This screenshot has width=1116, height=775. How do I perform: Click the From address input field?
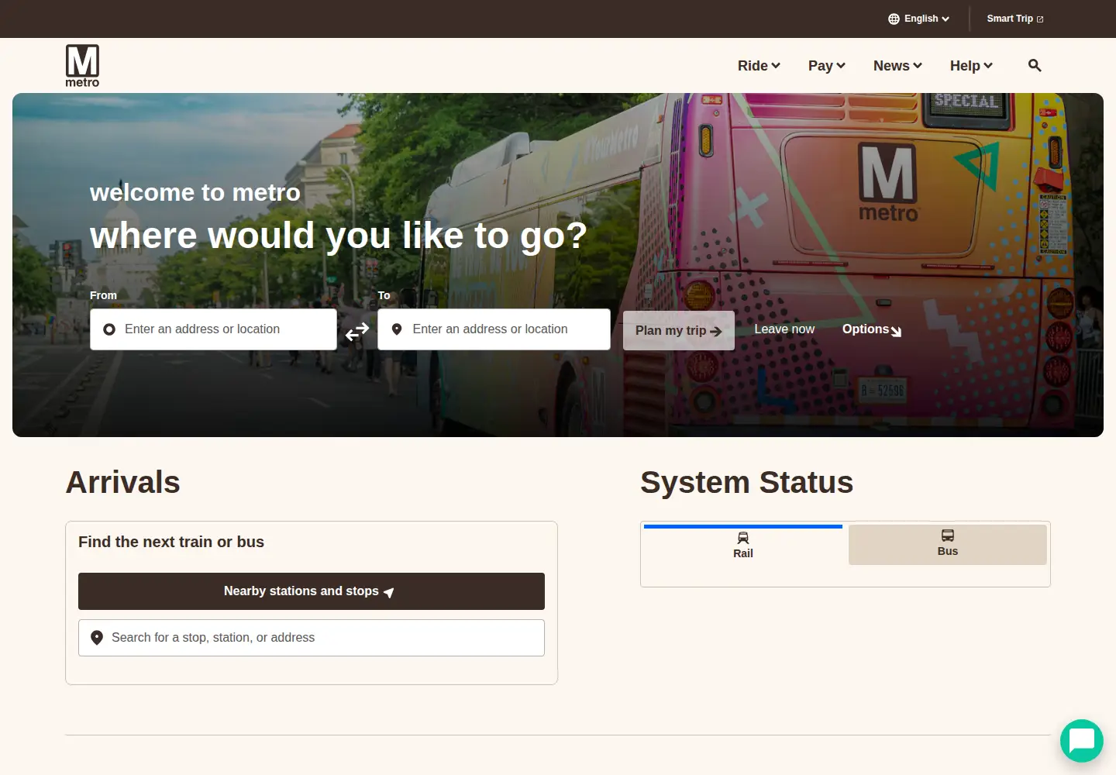point(213,329)
